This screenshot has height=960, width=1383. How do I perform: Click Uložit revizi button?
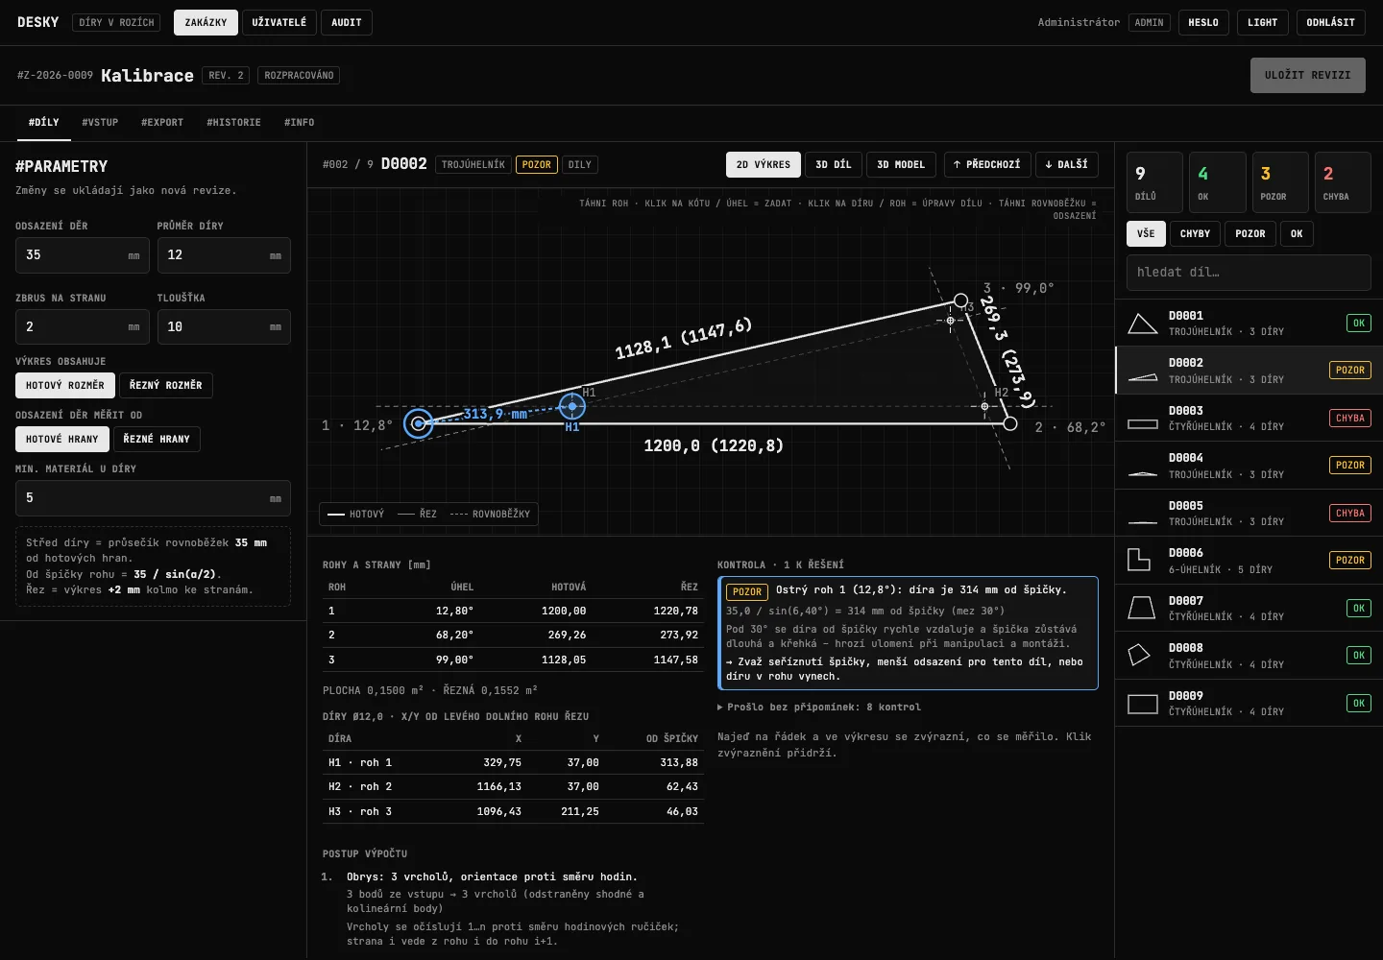(x=1308, y=75)
